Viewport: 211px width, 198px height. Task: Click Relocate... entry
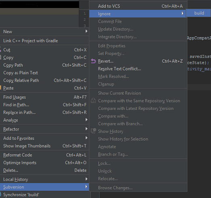pyautogui.click(x=138, y=179)
